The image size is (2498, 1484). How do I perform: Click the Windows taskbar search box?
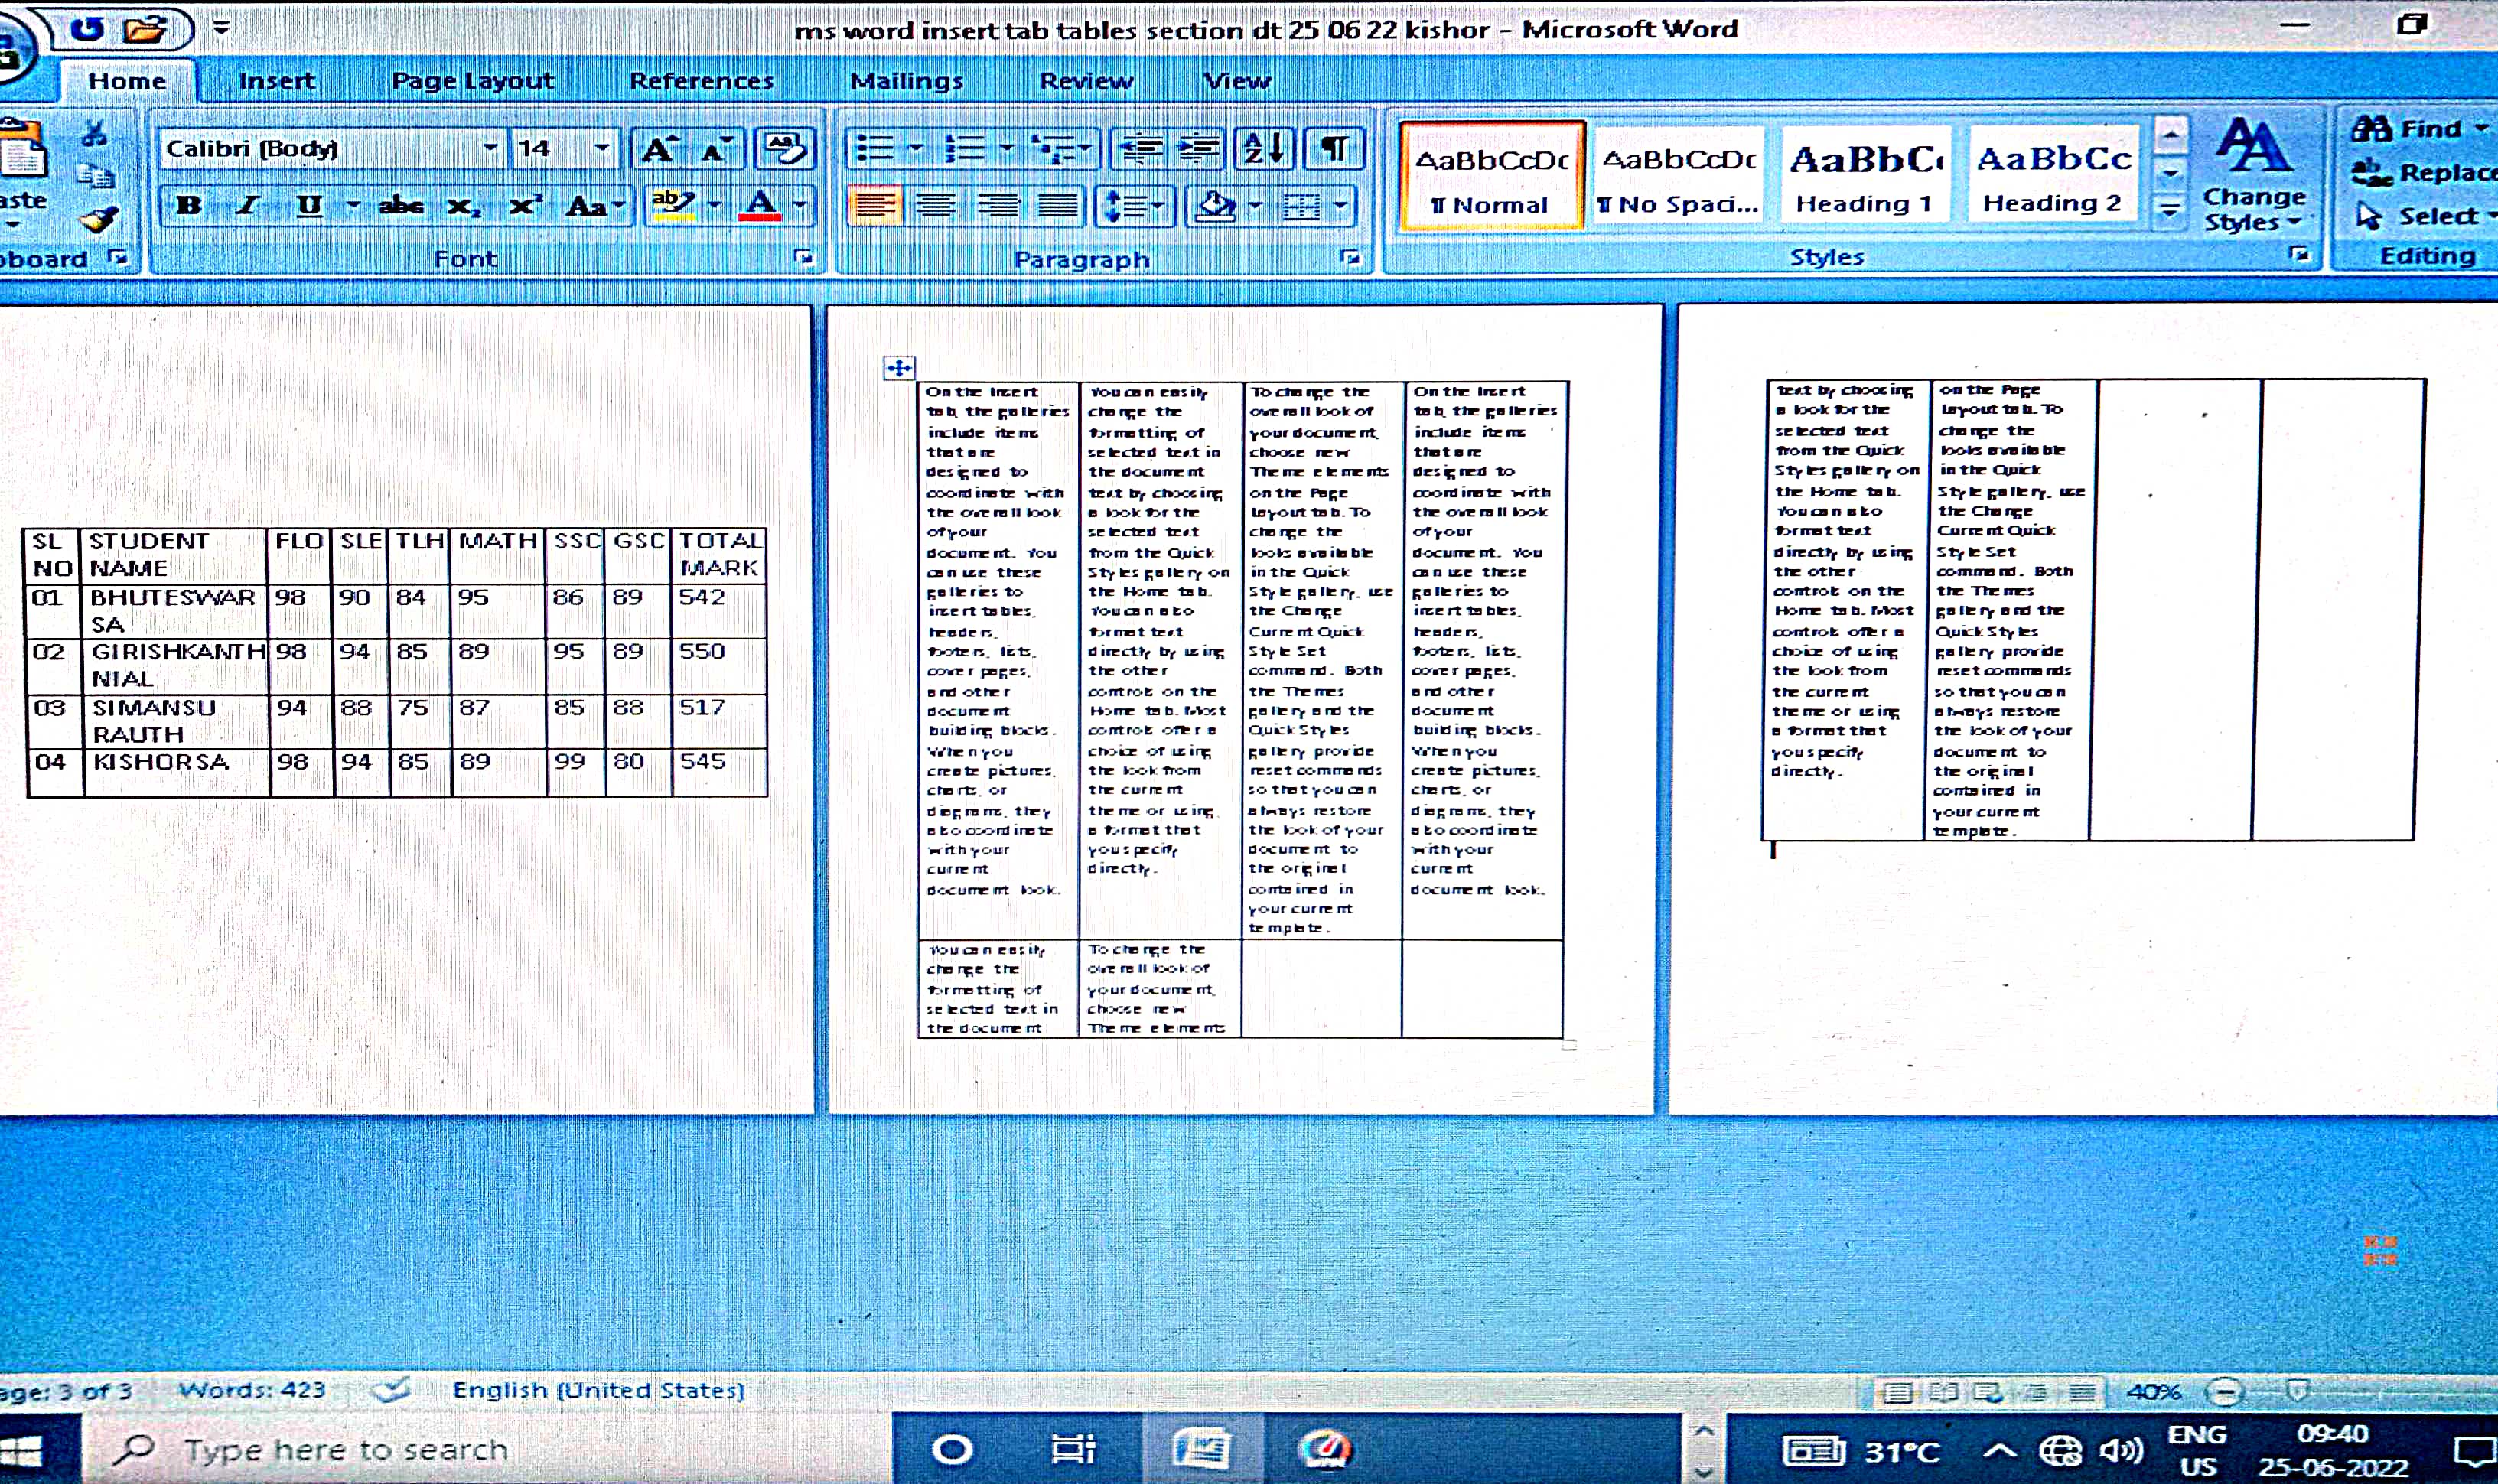tap(345, 1449)
